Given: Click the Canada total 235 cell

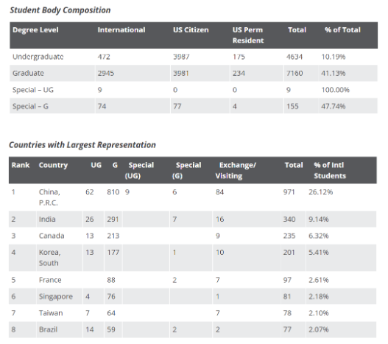Looking at the screenshot, I should pyautogui.click(x=289, y=236).
